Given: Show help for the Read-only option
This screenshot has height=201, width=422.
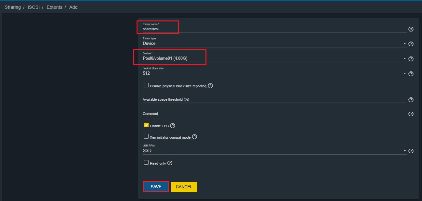Looking at the screenshot, I should click(x=170, y=163).
